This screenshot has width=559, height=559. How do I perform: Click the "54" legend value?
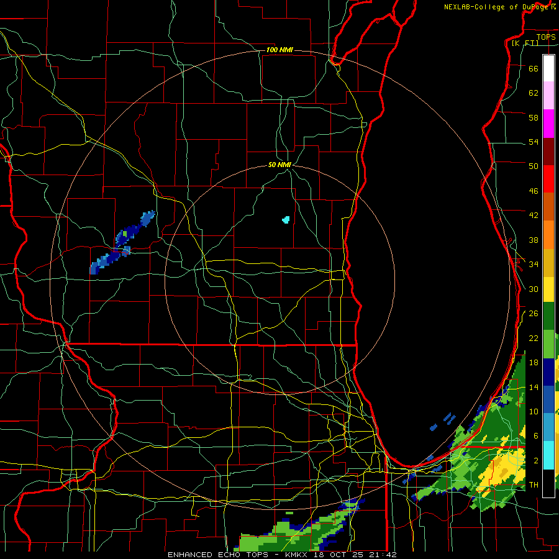[534, 142]
